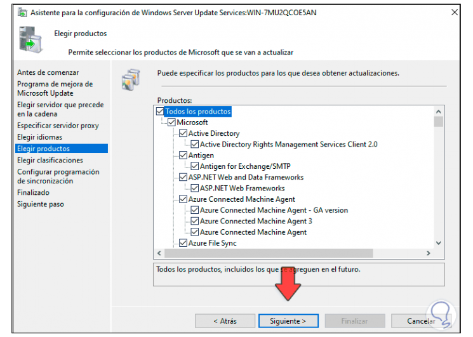Screen dimensions: 473x337
Task: Open Especificar servidor proxy step
Action: (58, 126)
